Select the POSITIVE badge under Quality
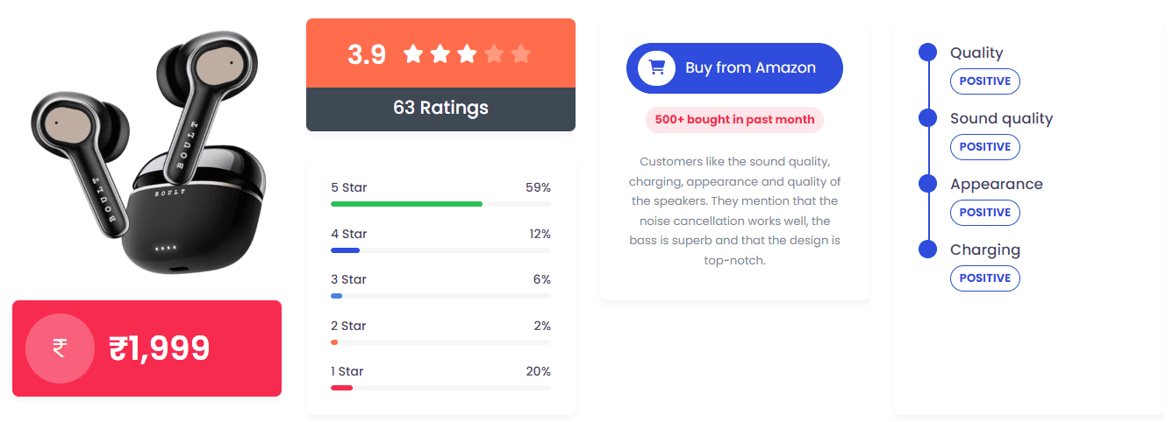1173x422 pixels. pos(984,81)
